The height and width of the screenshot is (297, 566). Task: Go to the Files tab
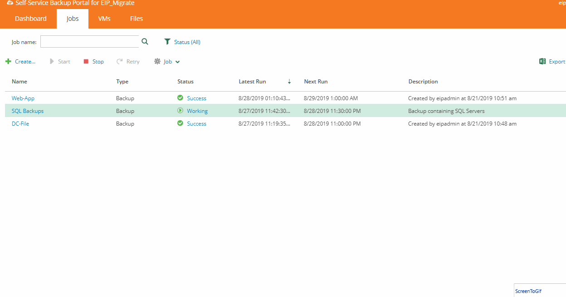pos(137,19)
